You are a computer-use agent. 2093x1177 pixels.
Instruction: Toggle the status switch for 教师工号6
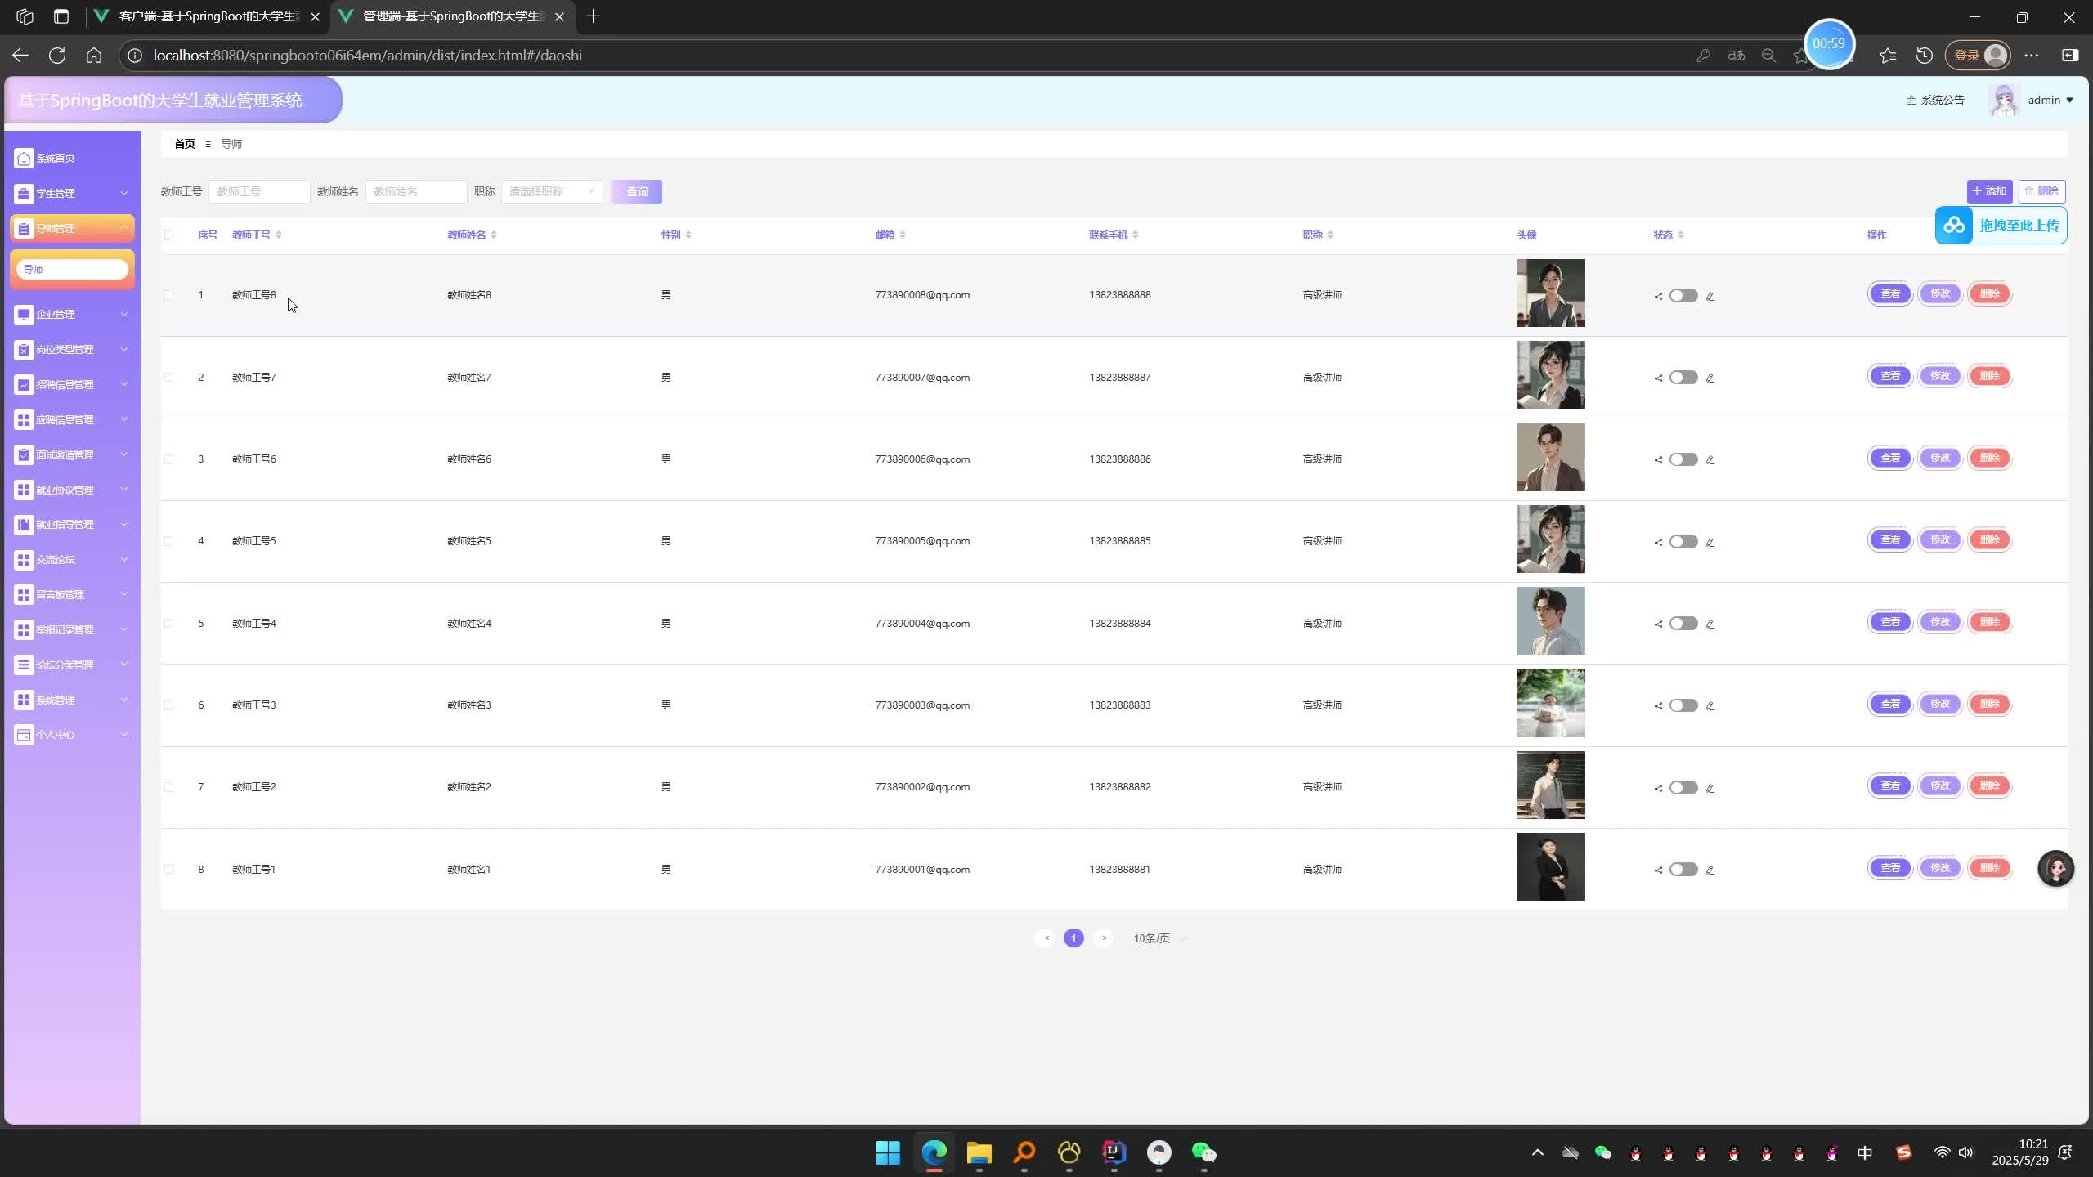(1683, 459)
